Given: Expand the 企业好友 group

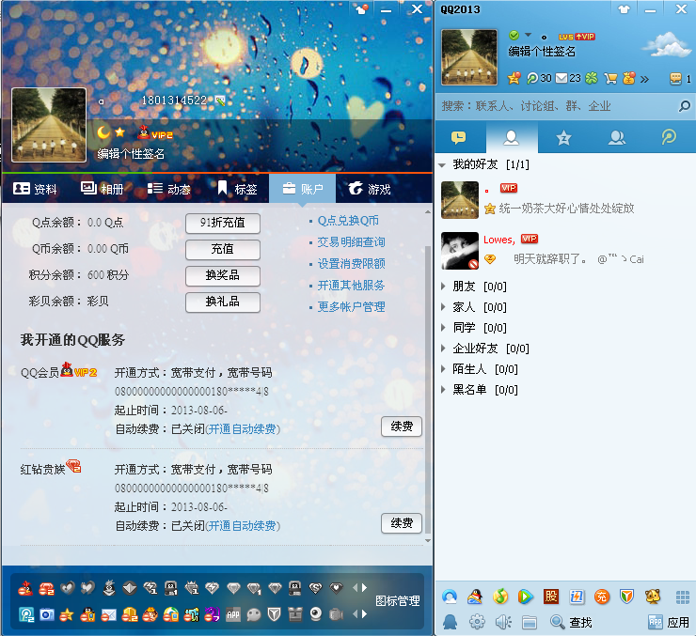Looking at the screenshot, I should (443, 349).
